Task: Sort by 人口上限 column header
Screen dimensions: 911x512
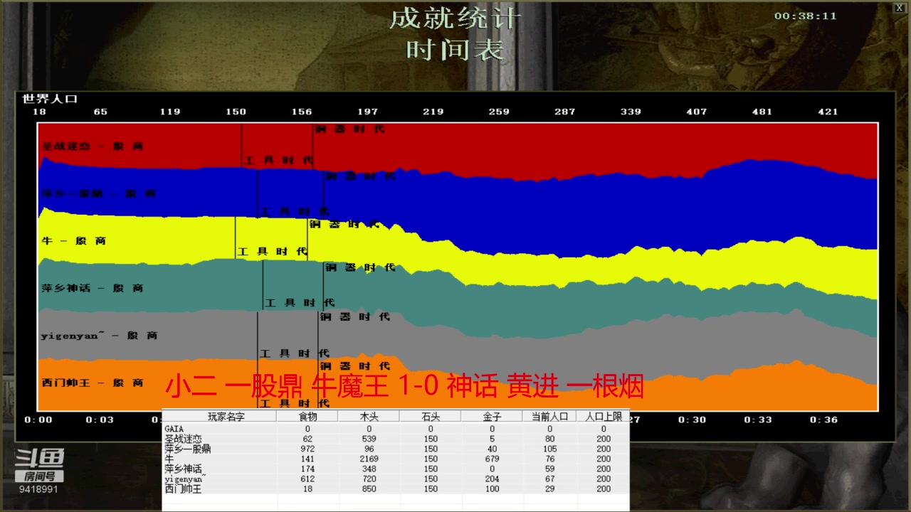Action: click(604, 417)
